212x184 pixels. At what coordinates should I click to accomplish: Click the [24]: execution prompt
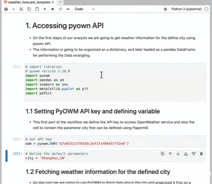tap(17, 139)
